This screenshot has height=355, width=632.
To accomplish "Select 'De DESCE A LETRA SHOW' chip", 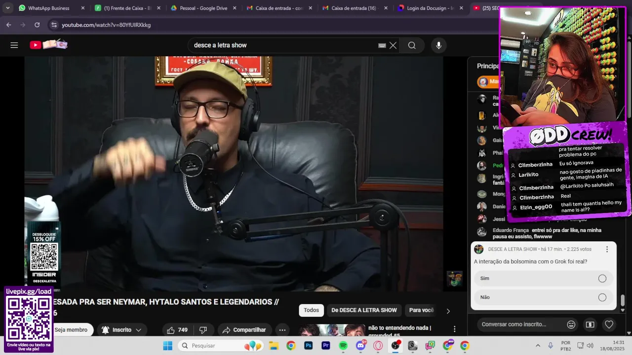I will (x=364, y=310).
